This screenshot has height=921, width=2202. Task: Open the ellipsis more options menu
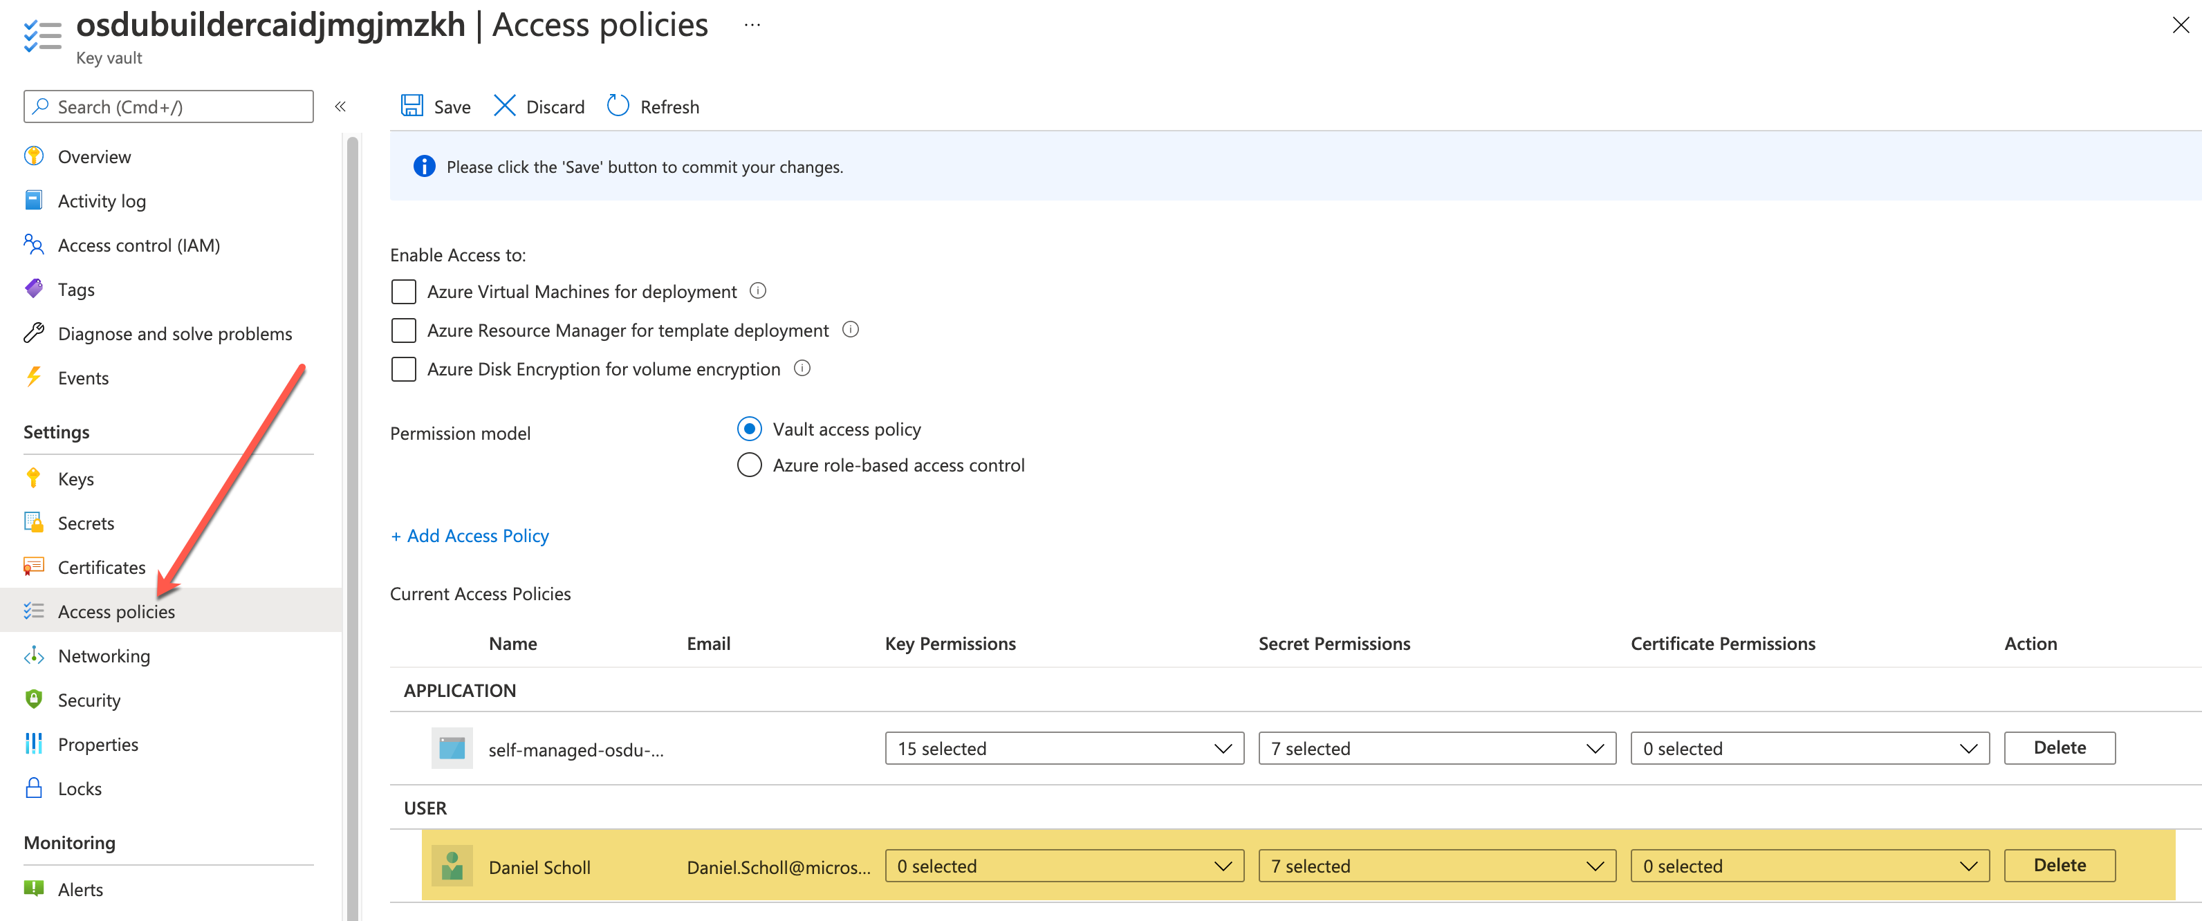[751, 26]
